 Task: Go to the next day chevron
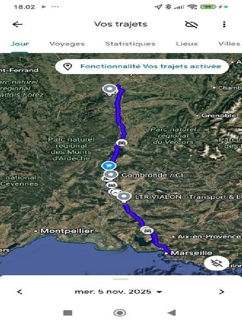pos(221,292)
